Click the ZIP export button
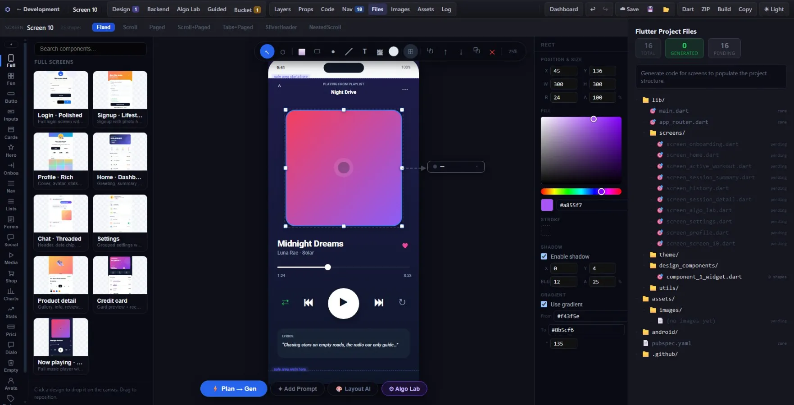This screenshot has width=794, height=405. pos(705,9)
